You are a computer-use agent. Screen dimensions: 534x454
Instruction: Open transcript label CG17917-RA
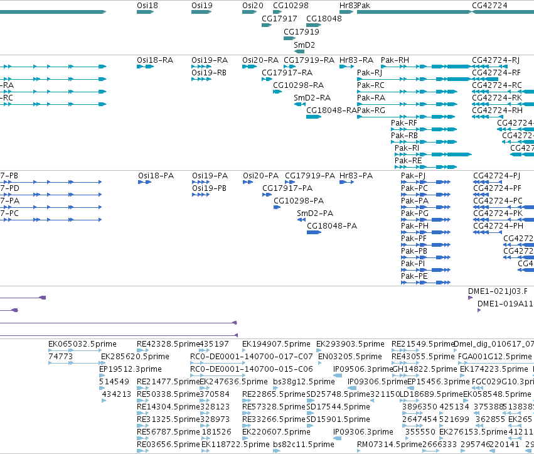point(287,73)
